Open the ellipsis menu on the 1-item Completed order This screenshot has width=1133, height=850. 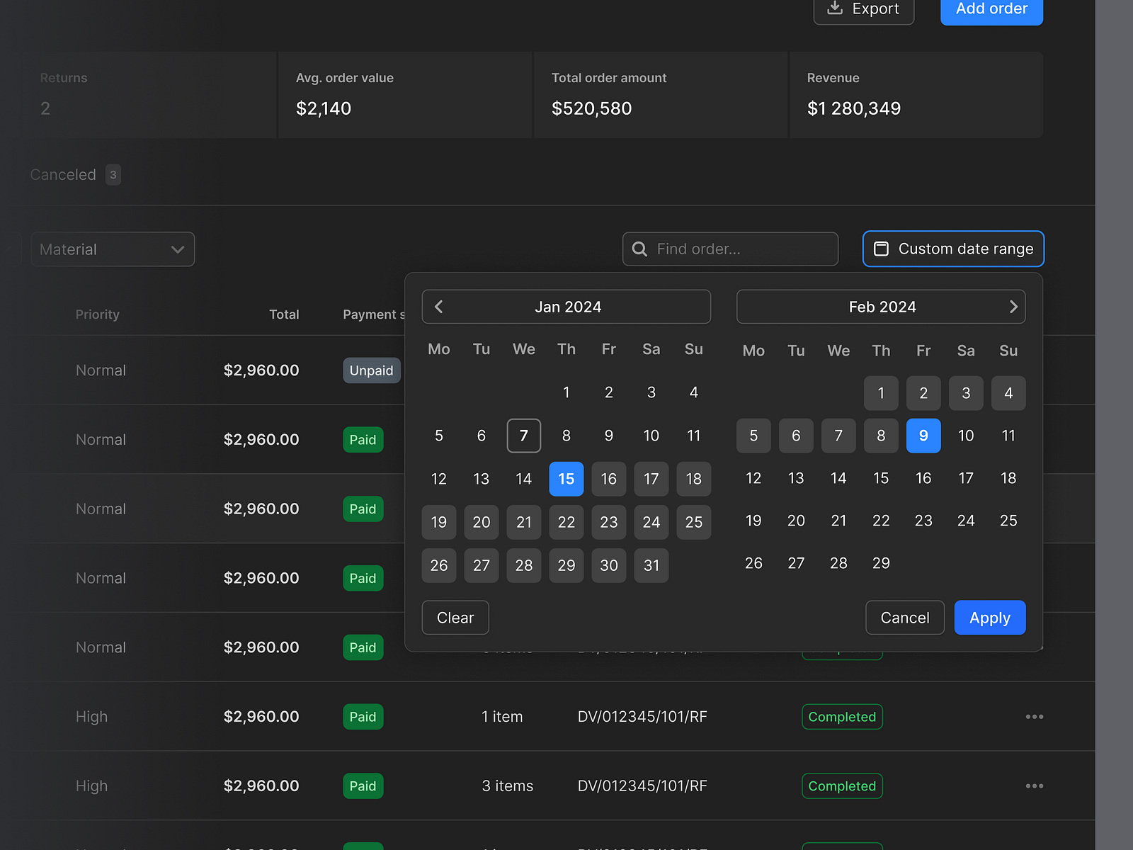point(1035,716)
